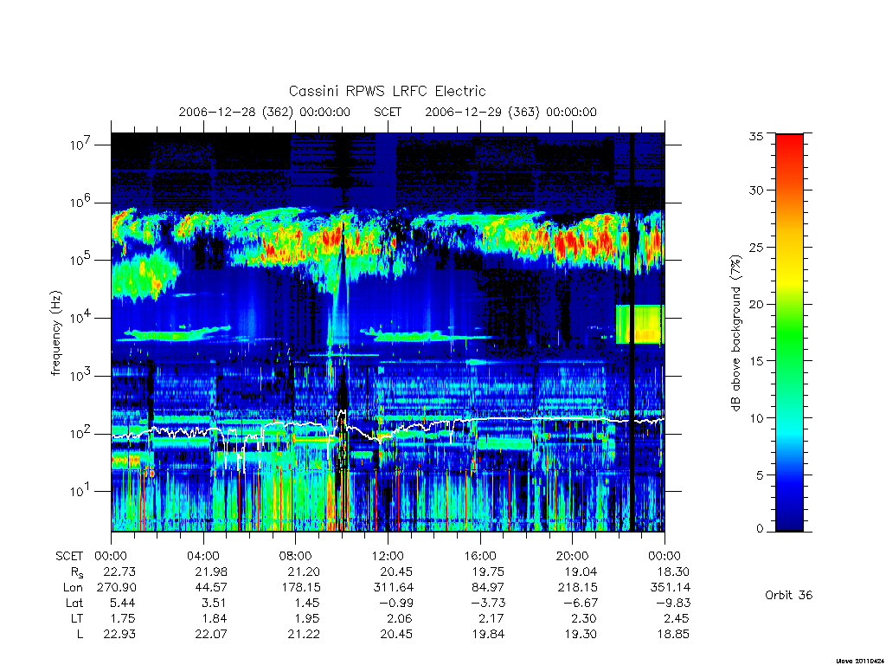Image resolution: width=886 pixels, height=665 pixels.
Task: Select start date '2006-12-28 (362) 00:00:00'
Action: (265, 112)
